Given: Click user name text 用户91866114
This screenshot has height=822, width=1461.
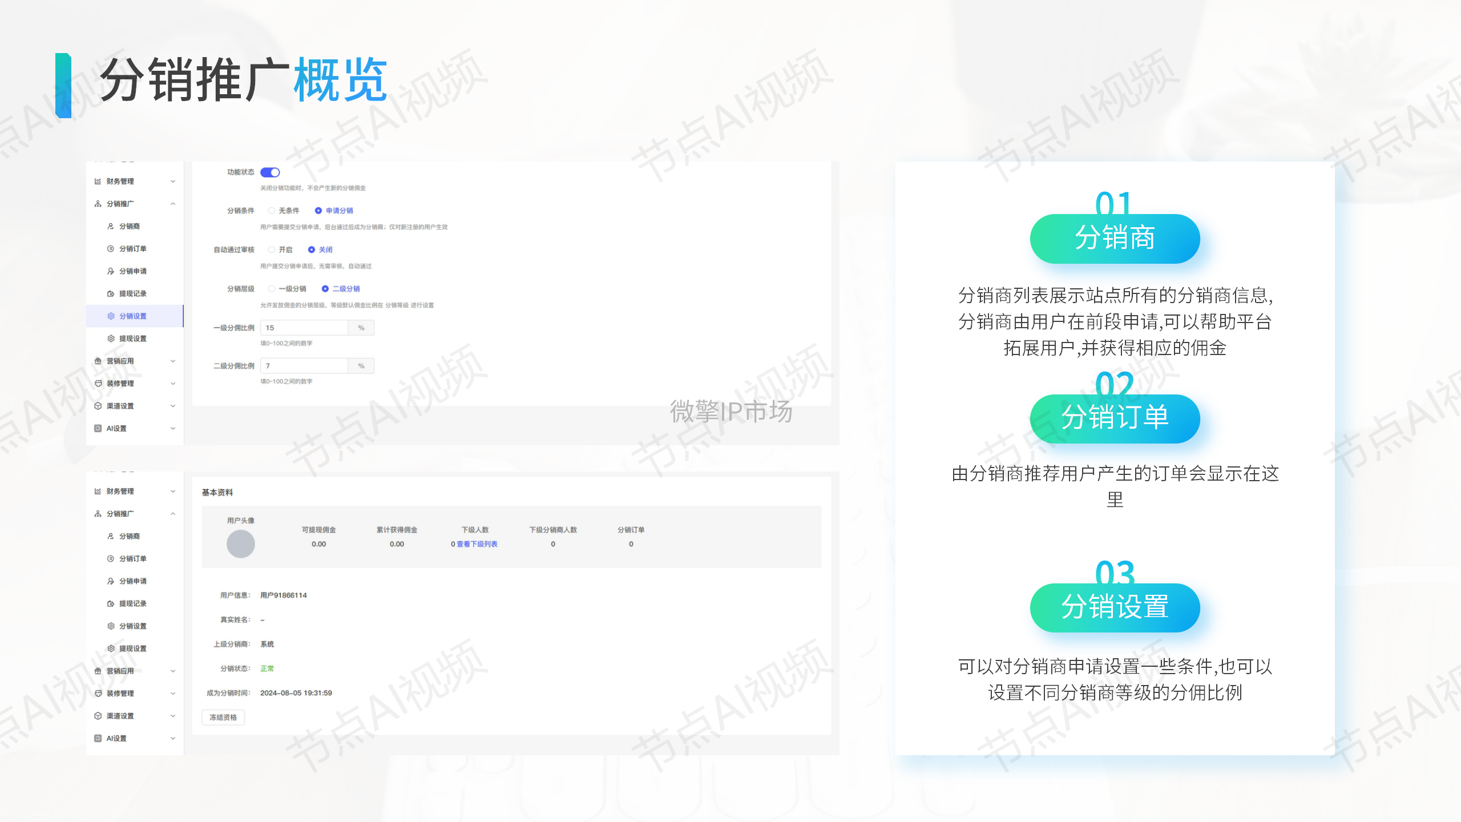Looking at the screenshot, I should (284, 595).
